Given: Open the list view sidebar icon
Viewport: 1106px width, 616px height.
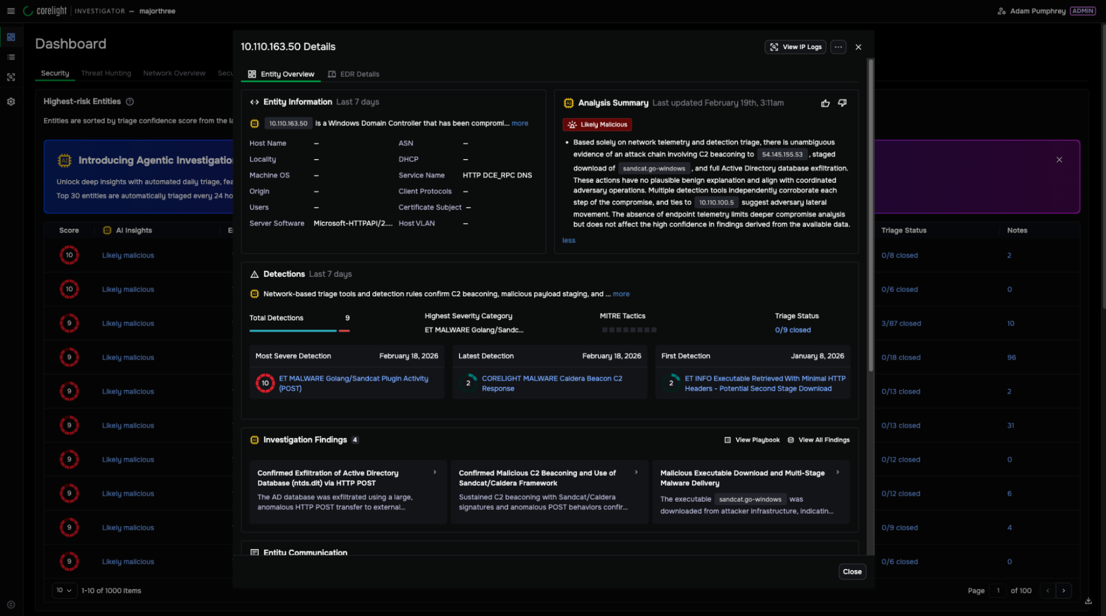Looking at the screenshot, I should [x=11, y=57].
